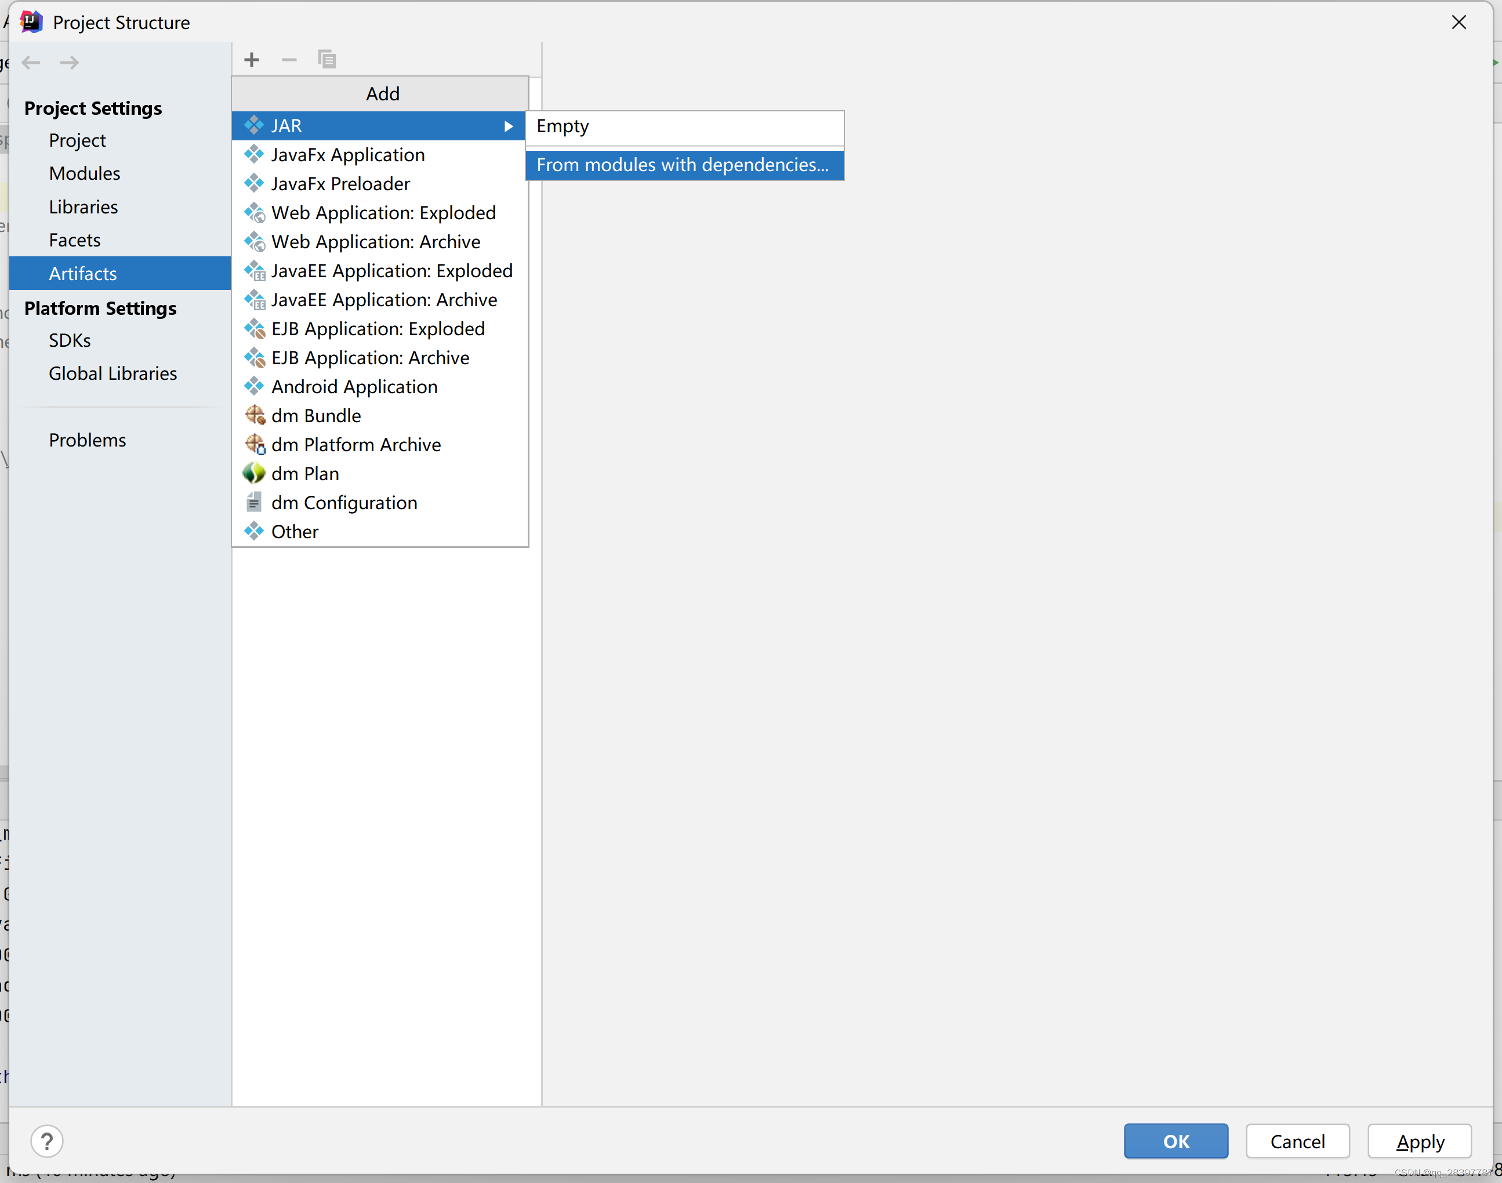Pick Web Application: Exploded entry
The height and width of the screenshot is (1183, 1502).
pos(383,213)
